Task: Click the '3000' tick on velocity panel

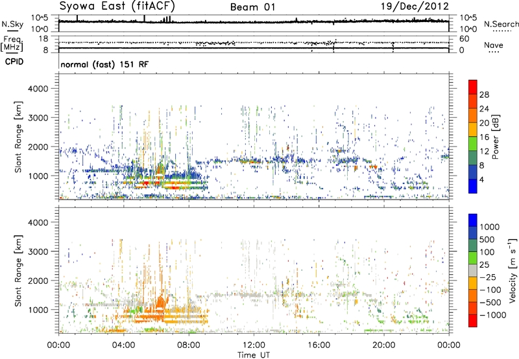Action: click(x=39, y=251)
